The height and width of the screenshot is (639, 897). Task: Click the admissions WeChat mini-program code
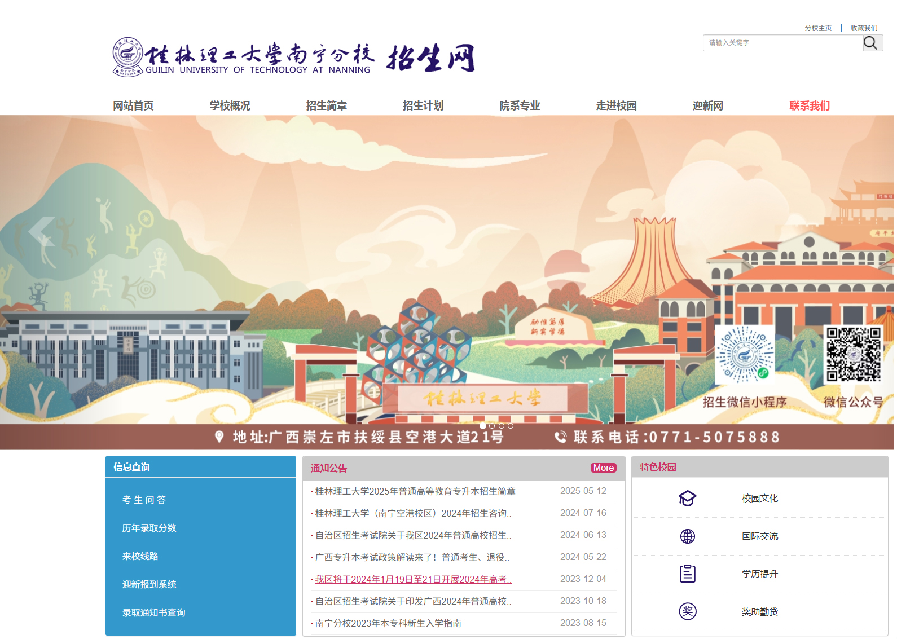pyautogui.click(x=745, y=355)
